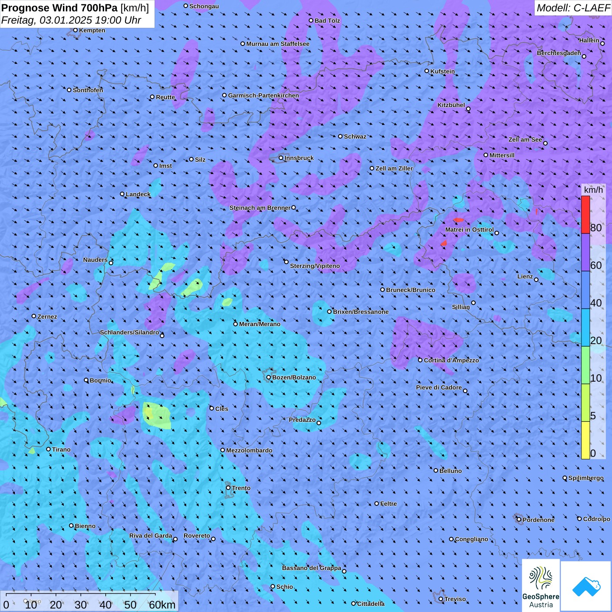Image resolution: width=612 pixels, height=612 pixels.
Task: Click the Kempten city label
Action: pos(92,30)
